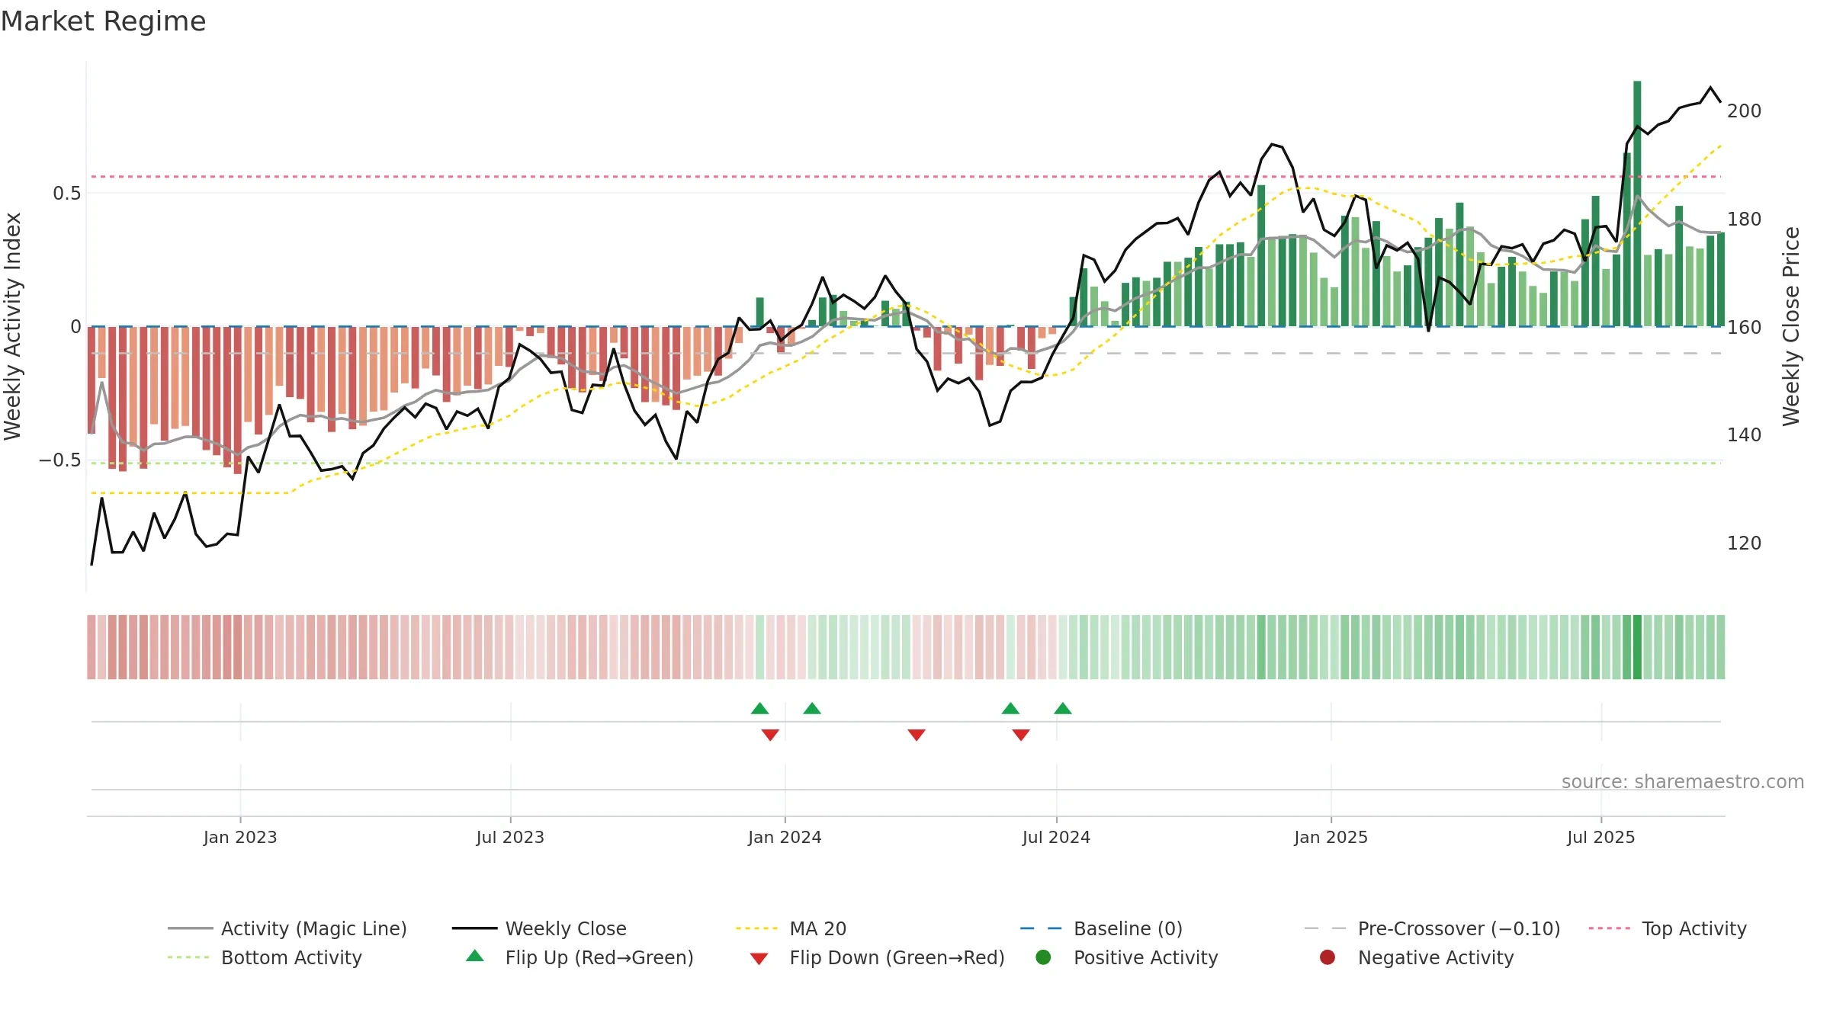
Task: Click the −0.5 activity axis tick
Action: [60, 460]
